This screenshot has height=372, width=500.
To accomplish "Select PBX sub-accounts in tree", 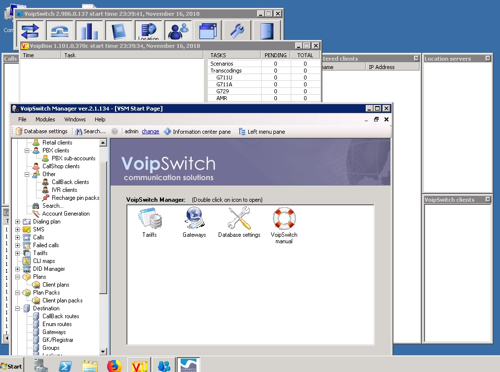I will click(74, 158).
